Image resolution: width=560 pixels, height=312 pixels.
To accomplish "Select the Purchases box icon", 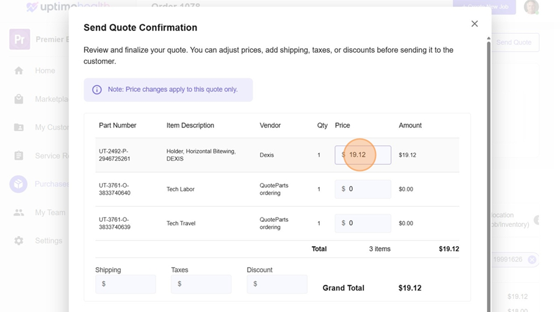I will click(19, 184).
